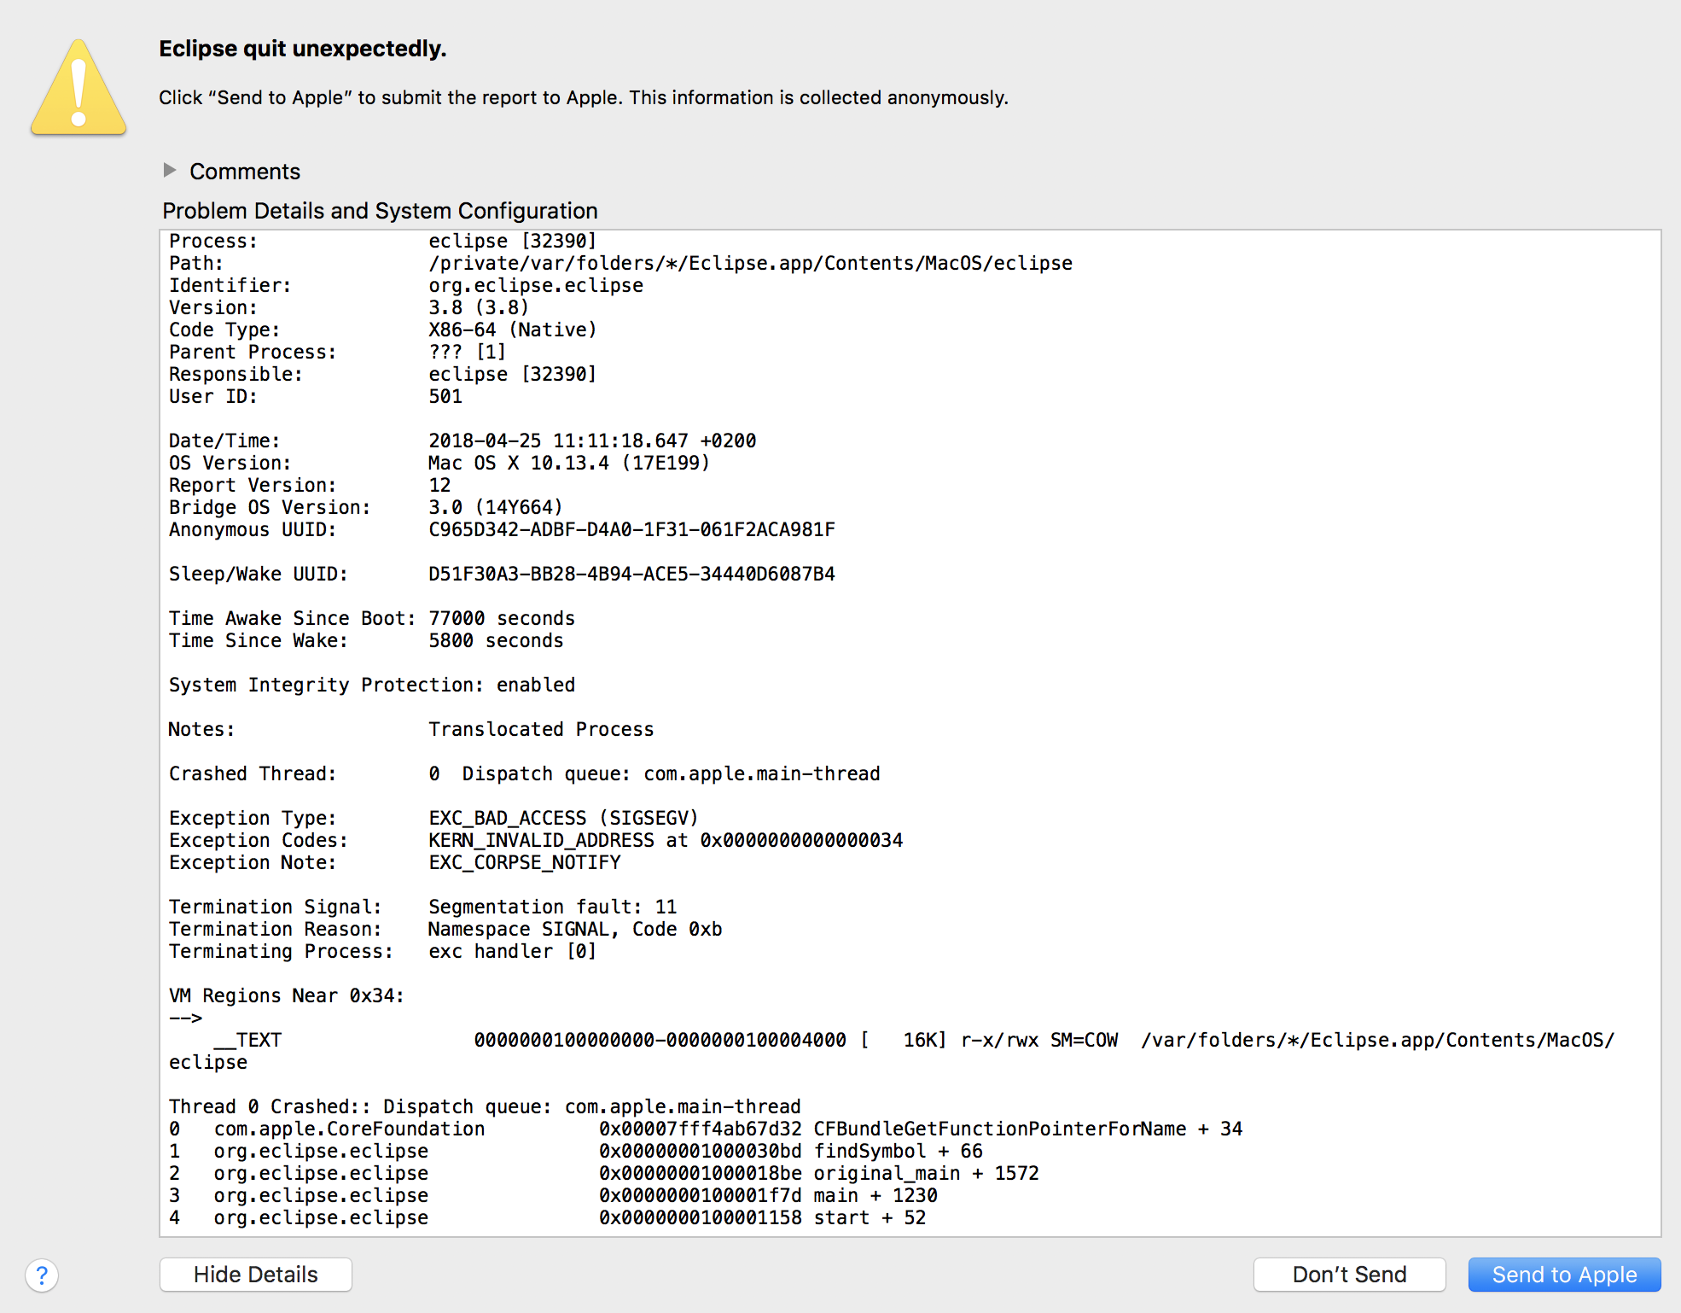Click the original_main + 1572 stack frame
Viewport: 1681px width, 1313px height.
(x=925, y=1174)
